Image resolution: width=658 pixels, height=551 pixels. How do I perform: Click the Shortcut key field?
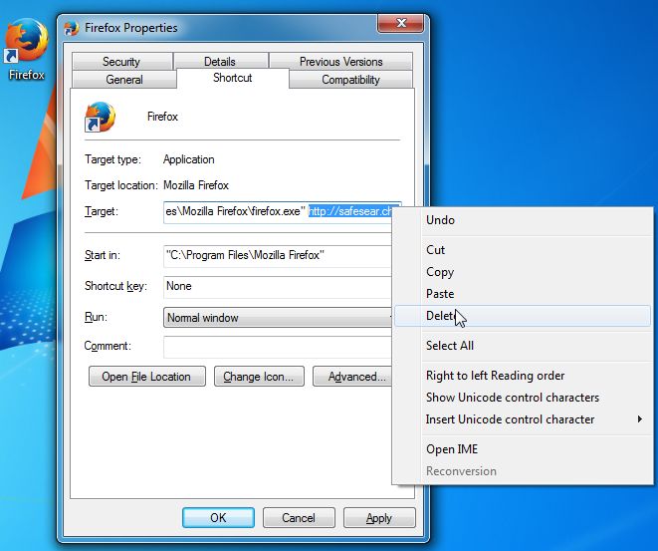coord(277,286)
